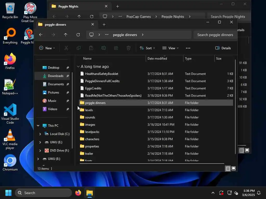Click the taskbar Search box
The height and width of the screenshot is (199, 266).
point(43,193)
